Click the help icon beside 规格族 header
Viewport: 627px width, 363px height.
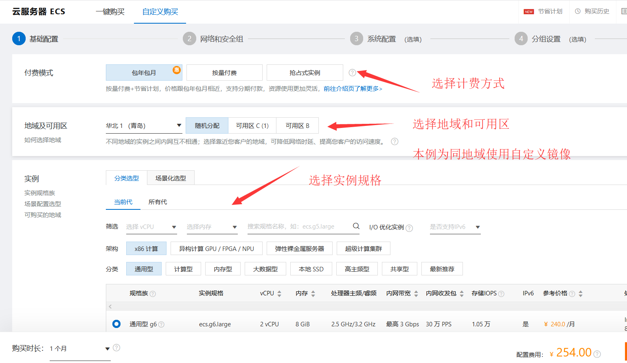[x=153, y=294]
